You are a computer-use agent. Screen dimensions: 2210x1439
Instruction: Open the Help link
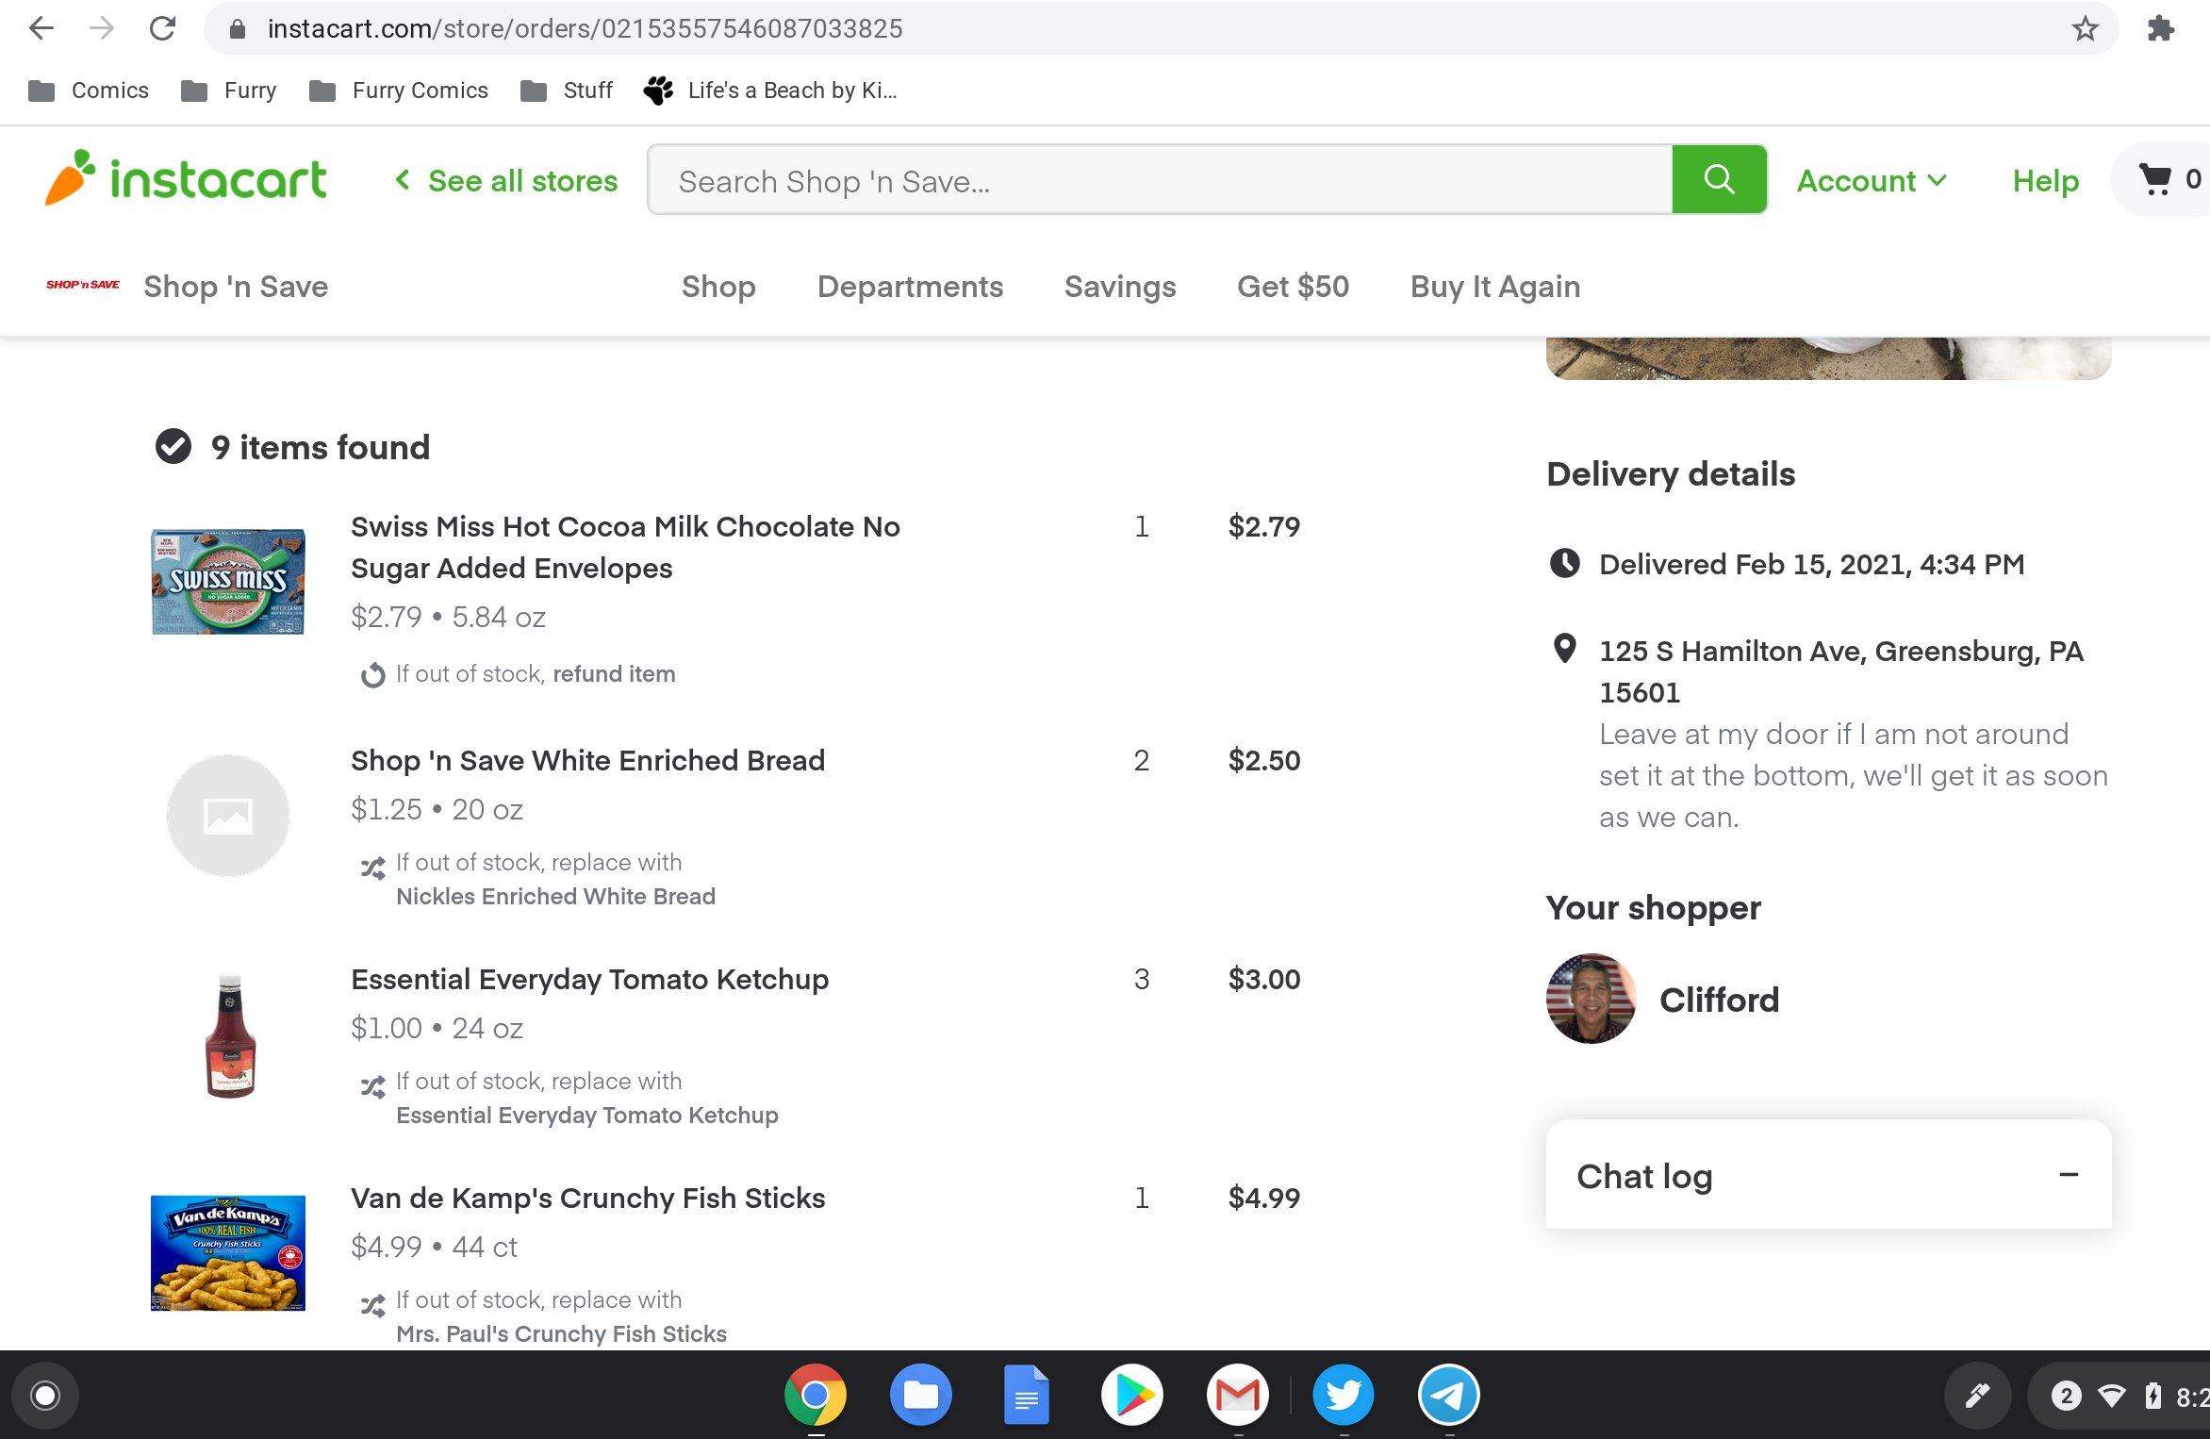pyautogui.click(x=2045, y=180)
